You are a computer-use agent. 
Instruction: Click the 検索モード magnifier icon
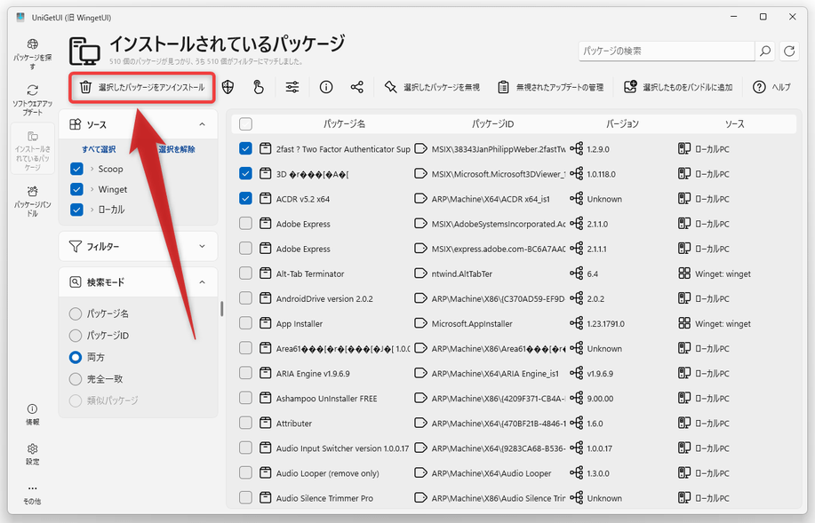pos(76,282)
